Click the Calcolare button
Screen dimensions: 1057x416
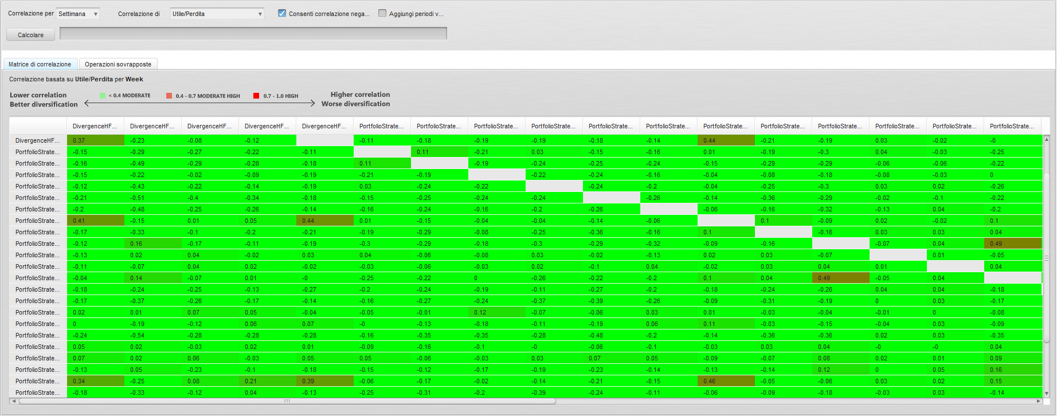[x=30, y=35]
